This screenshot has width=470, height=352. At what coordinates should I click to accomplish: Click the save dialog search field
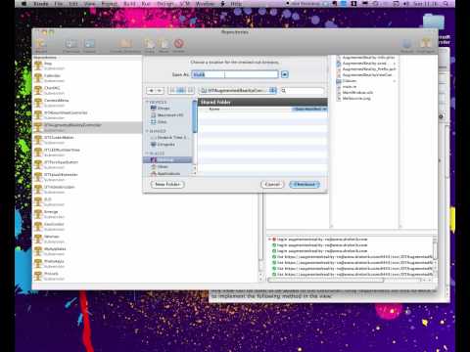click(x=303, y=90)
